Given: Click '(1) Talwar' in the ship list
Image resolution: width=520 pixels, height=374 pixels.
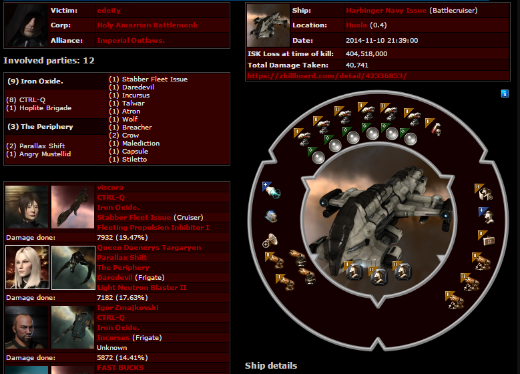Looking at the screenshot, I should (x=127, y=104).
